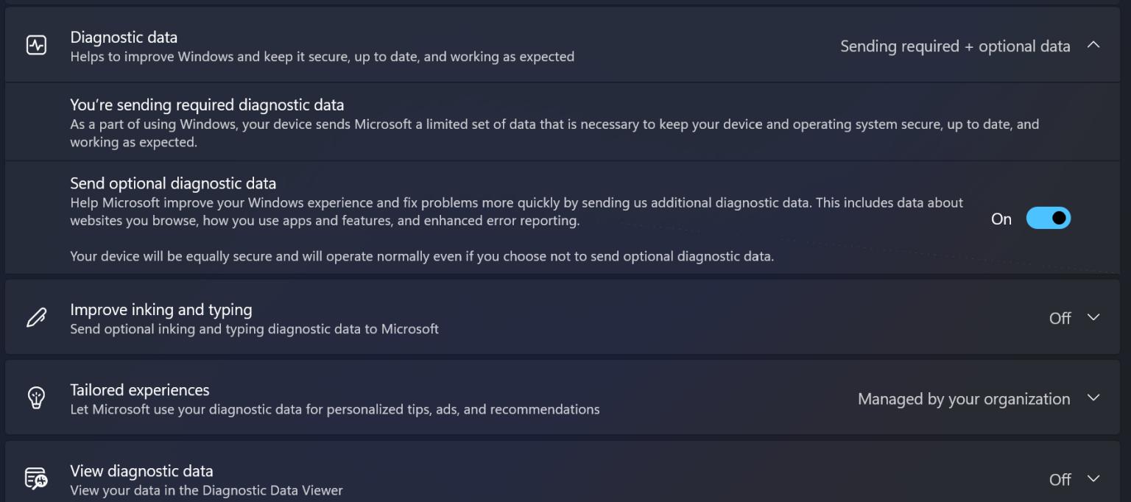Expand the Tailored experiences chevron

tap(1093, 398)
